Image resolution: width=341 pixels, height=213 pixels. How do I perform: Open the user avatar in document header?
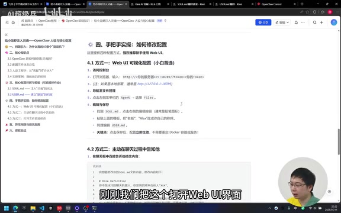coord(334,22)
